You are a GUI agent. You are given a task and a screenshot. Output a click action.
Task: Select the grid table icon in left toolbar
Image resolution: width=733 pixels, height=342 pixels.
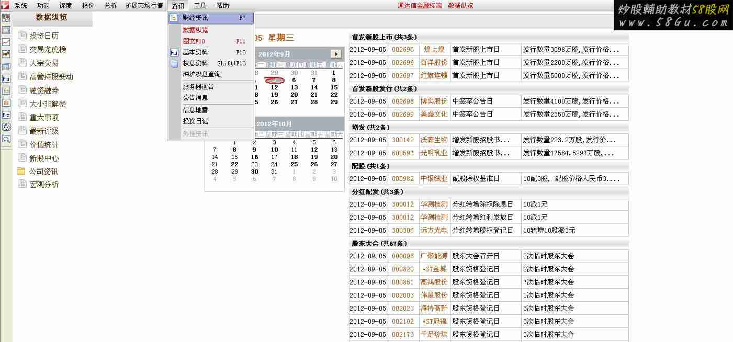(6, 30)
